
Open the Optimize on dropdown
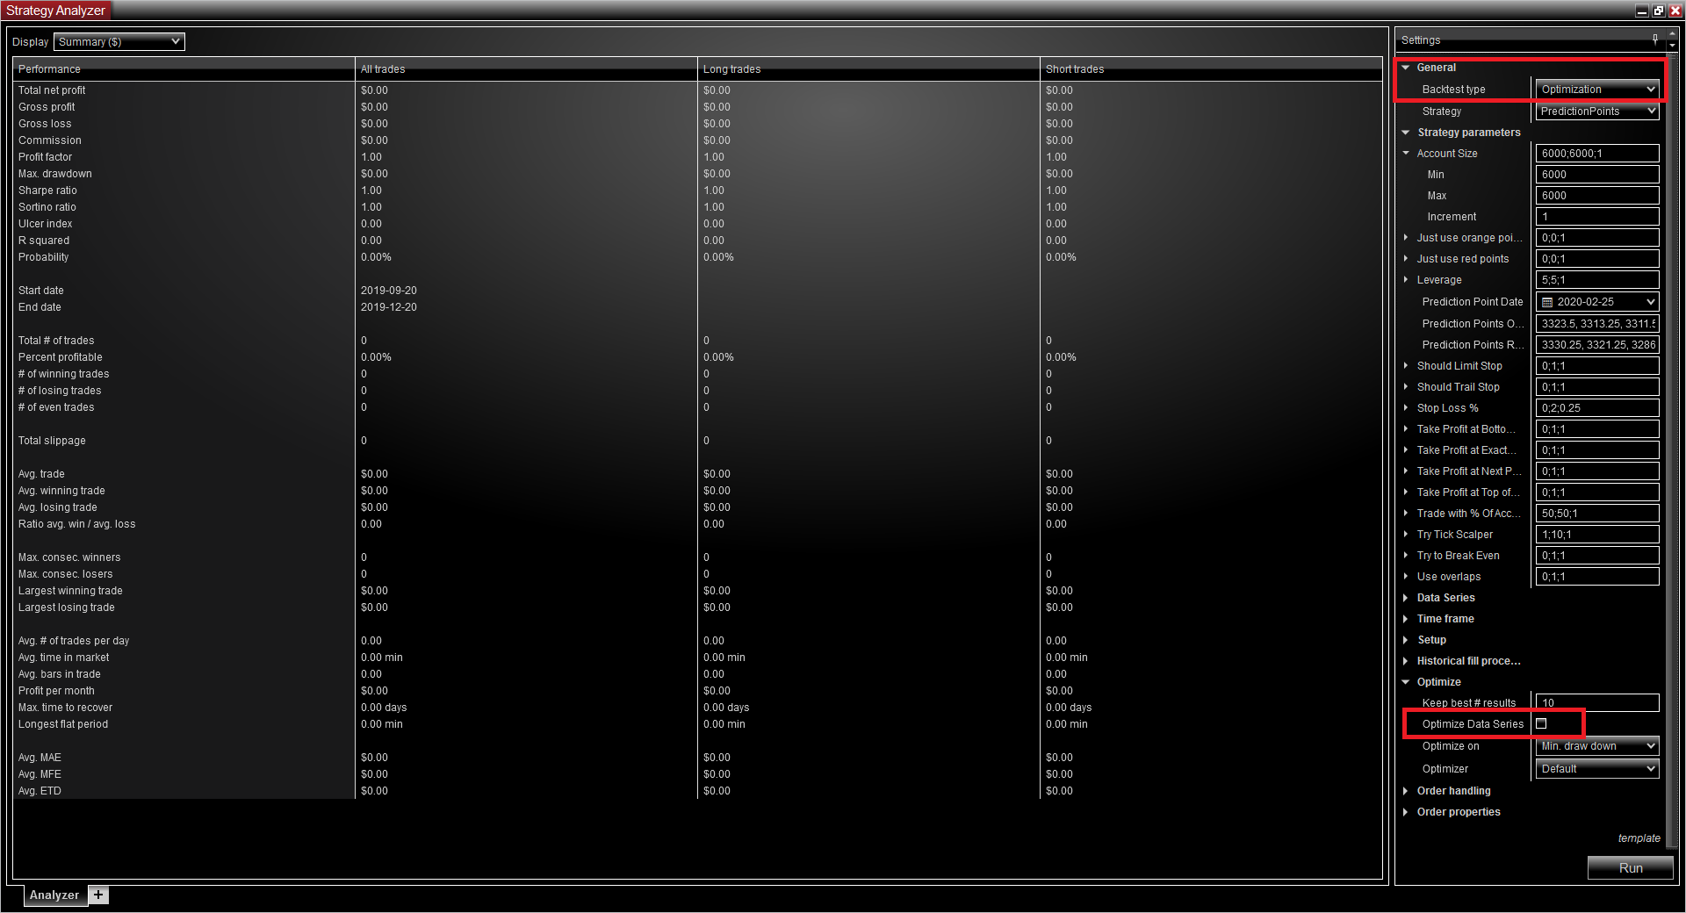pos(1597,746)
